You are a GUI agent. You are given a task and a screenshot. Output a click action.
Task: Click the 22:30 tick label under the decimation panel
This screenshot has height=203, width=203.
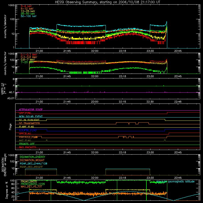pyautogui.click(x=150, y=178)
